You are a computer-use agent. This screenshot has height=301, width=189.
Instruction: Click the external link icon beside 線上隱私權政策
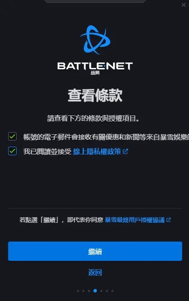pyautogui.click(x=125, y=151)
